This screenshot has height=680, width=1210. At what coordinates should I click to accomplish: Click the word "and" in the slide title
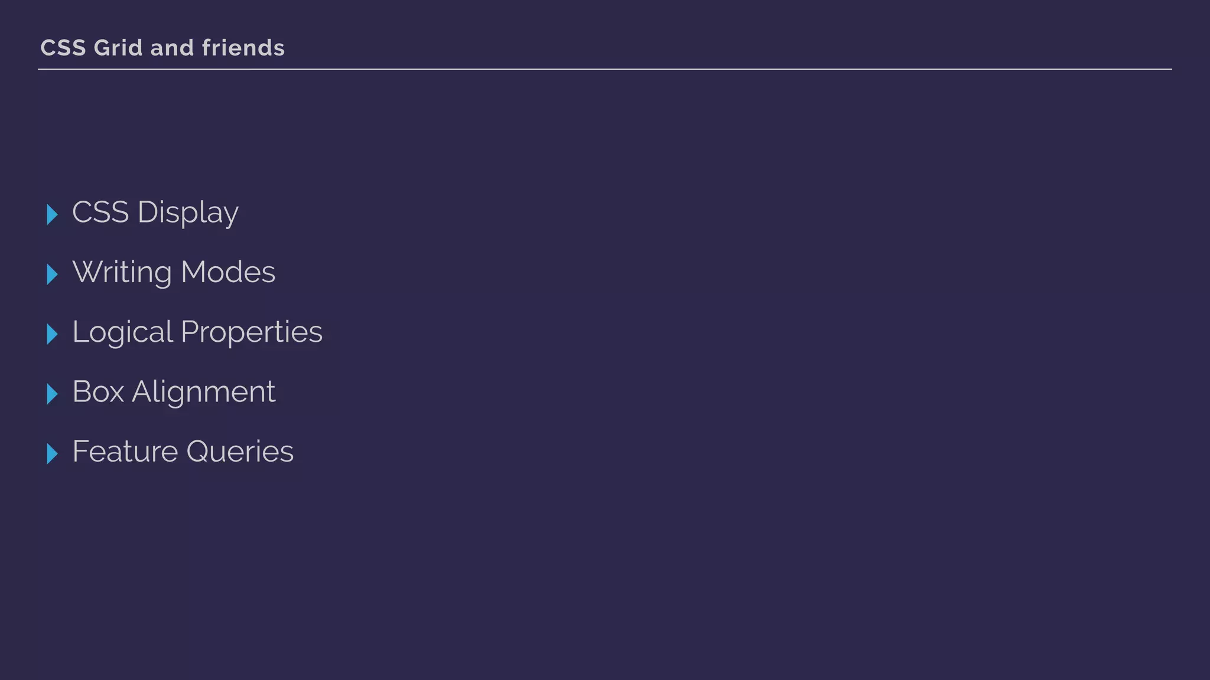[x=172, y=48]
